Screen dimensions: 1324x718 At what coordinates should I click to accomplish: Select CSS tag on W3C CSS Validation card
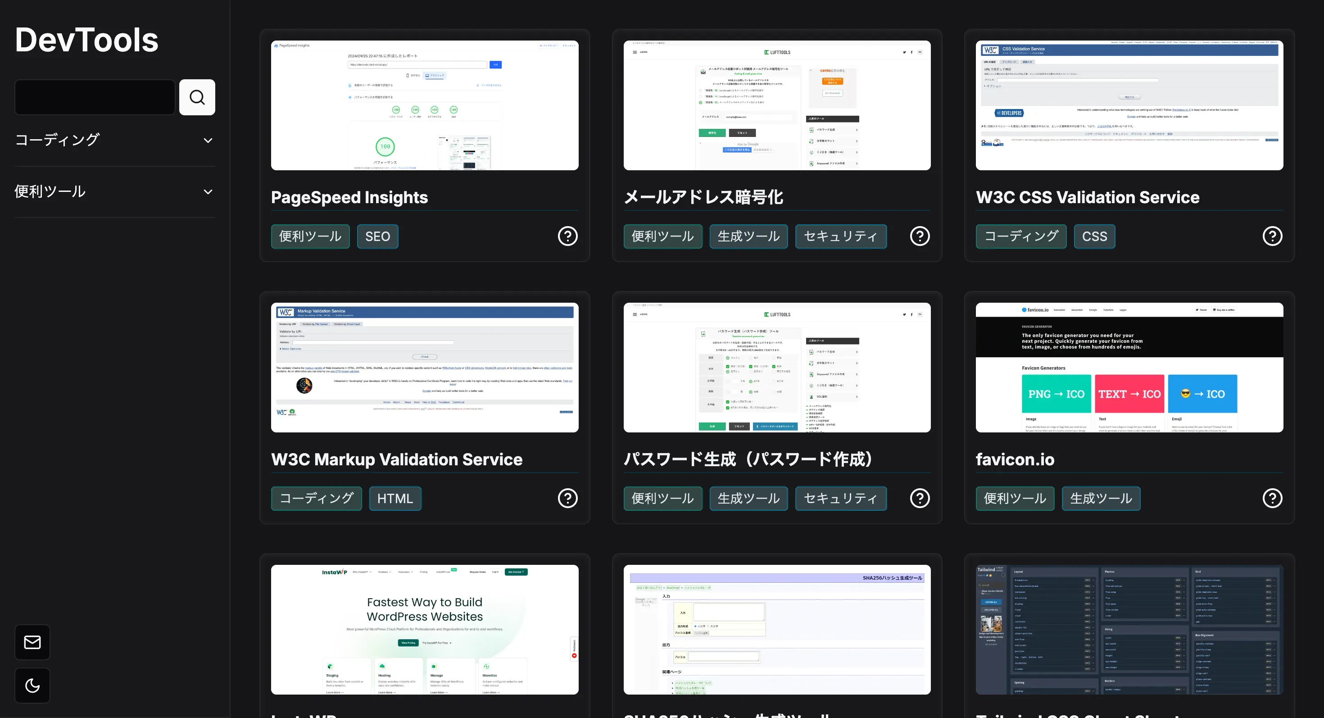(x=1095, y=236)
